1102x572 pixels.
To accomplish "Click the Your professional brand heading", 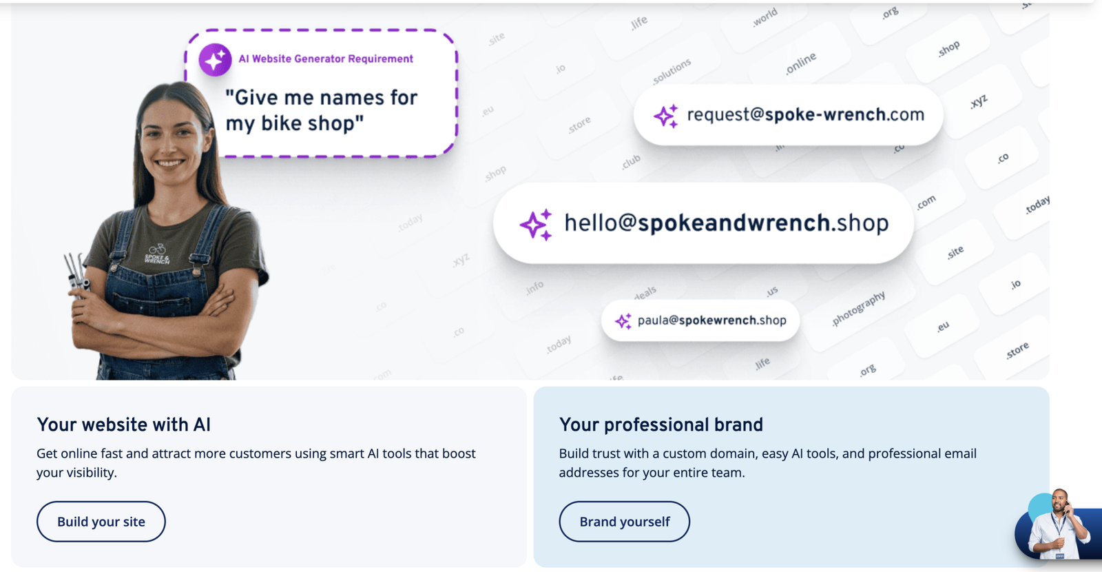I will 661,425.
